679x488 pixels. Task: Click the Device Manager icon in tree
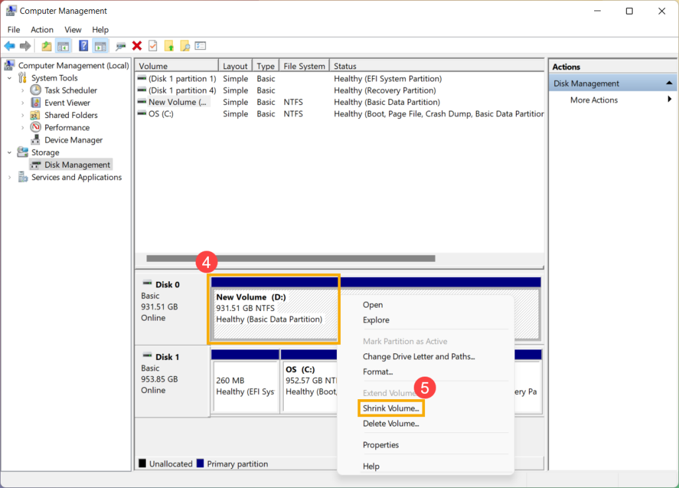point(36,140)
